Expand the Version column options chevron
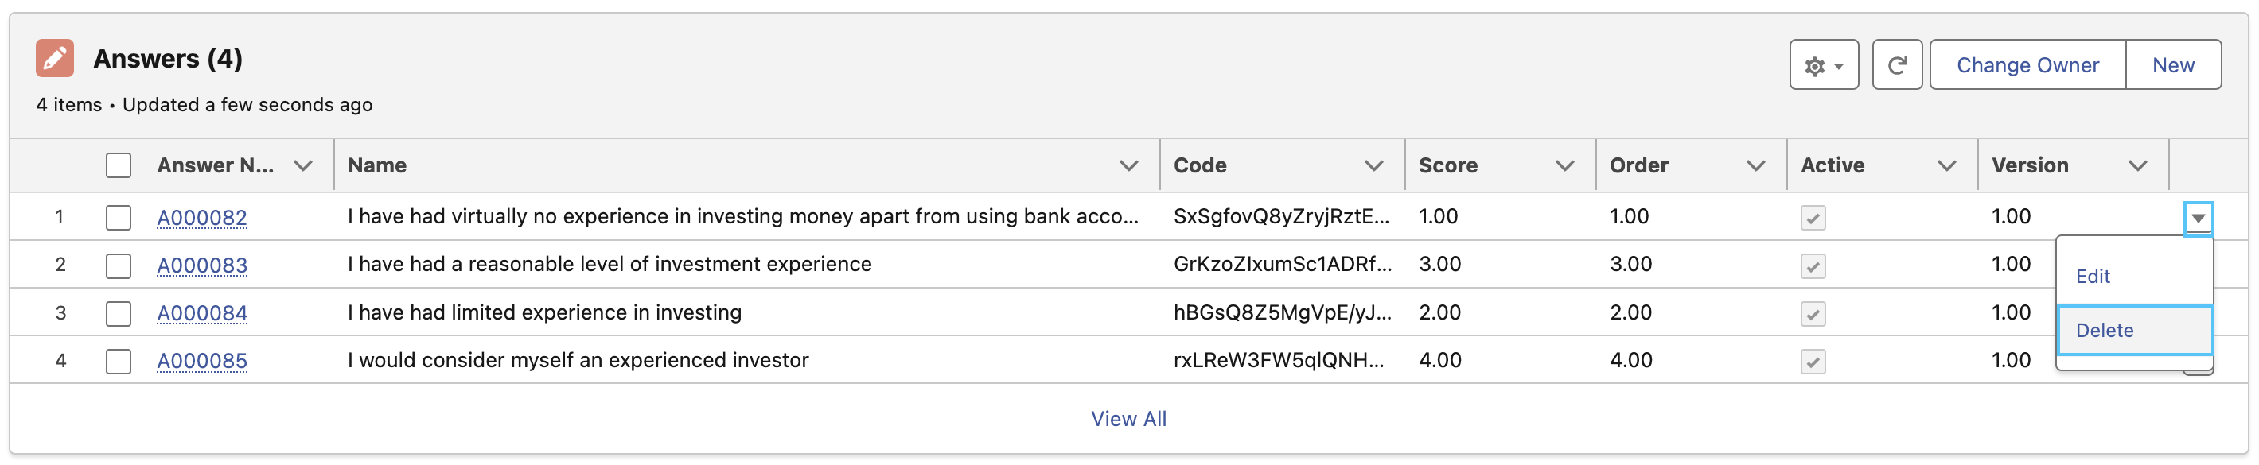Screen dimensions: 2259x465 (2138, 165)
